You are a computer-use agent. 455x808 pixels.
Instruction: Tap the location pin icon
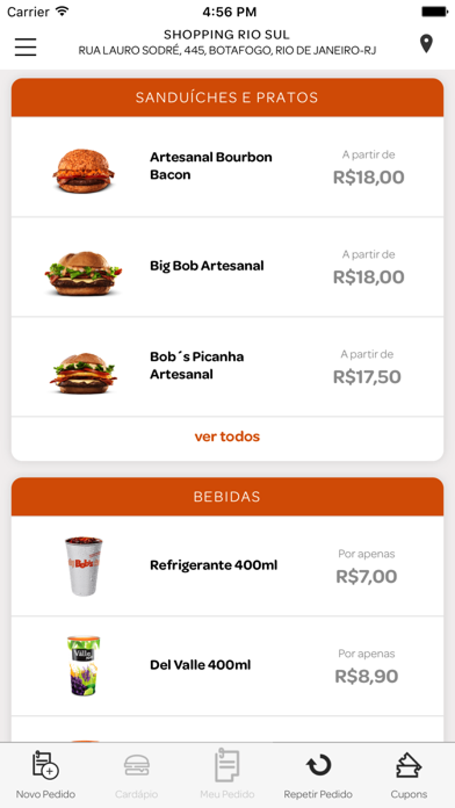click(426, 44)
